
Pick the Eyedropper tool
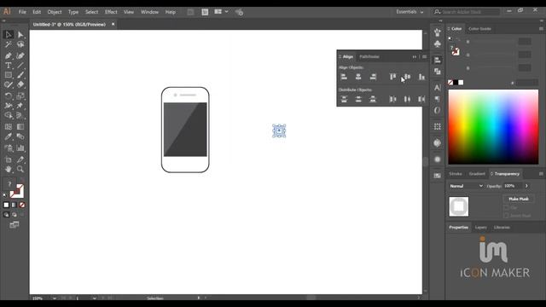[x=9, y=136]
